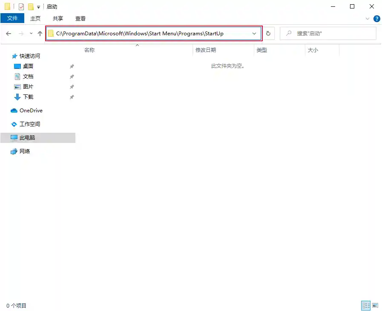Open the 文件 (File) menu
Image resolution: width=382 pixels, height=311 pixels.
[x=13, y=18]
